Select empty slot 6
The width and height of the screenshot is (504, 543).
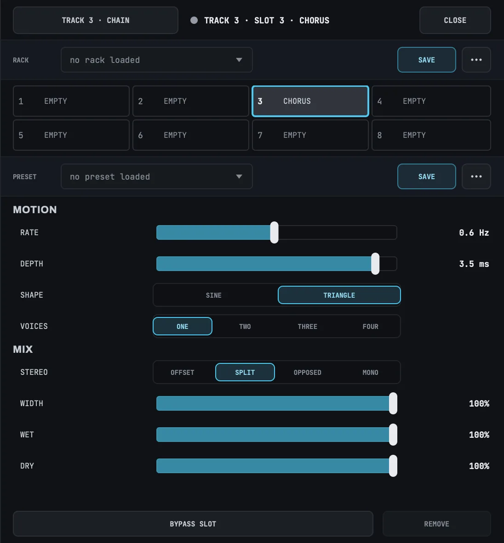click(191, 135)
